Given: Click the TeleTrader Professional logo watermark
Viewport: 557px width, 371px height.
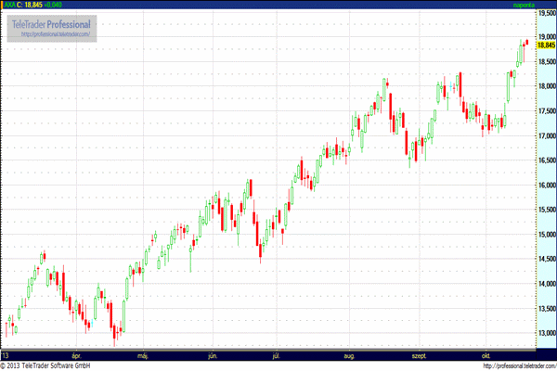Looking at the screenshot, I should tap(56, 21).
